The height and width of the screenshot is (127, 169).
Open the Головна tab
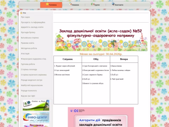[x=51, y=5]
